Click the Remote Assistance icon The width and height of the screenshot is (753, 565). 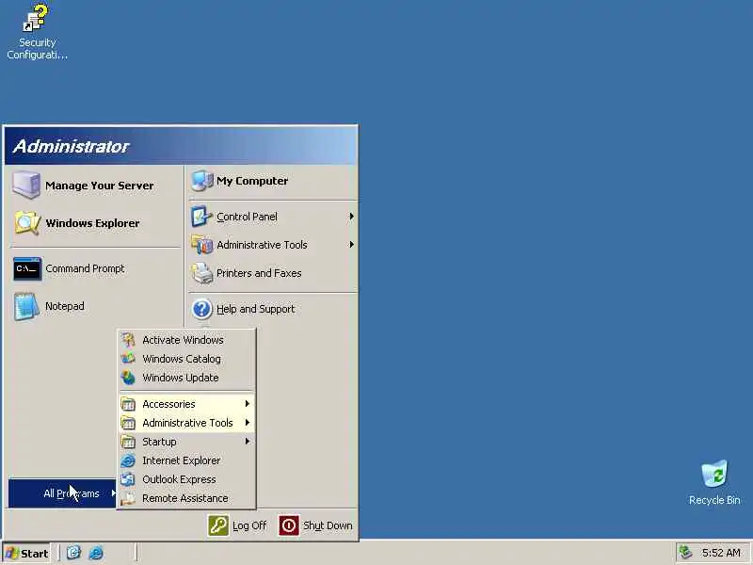128,498
